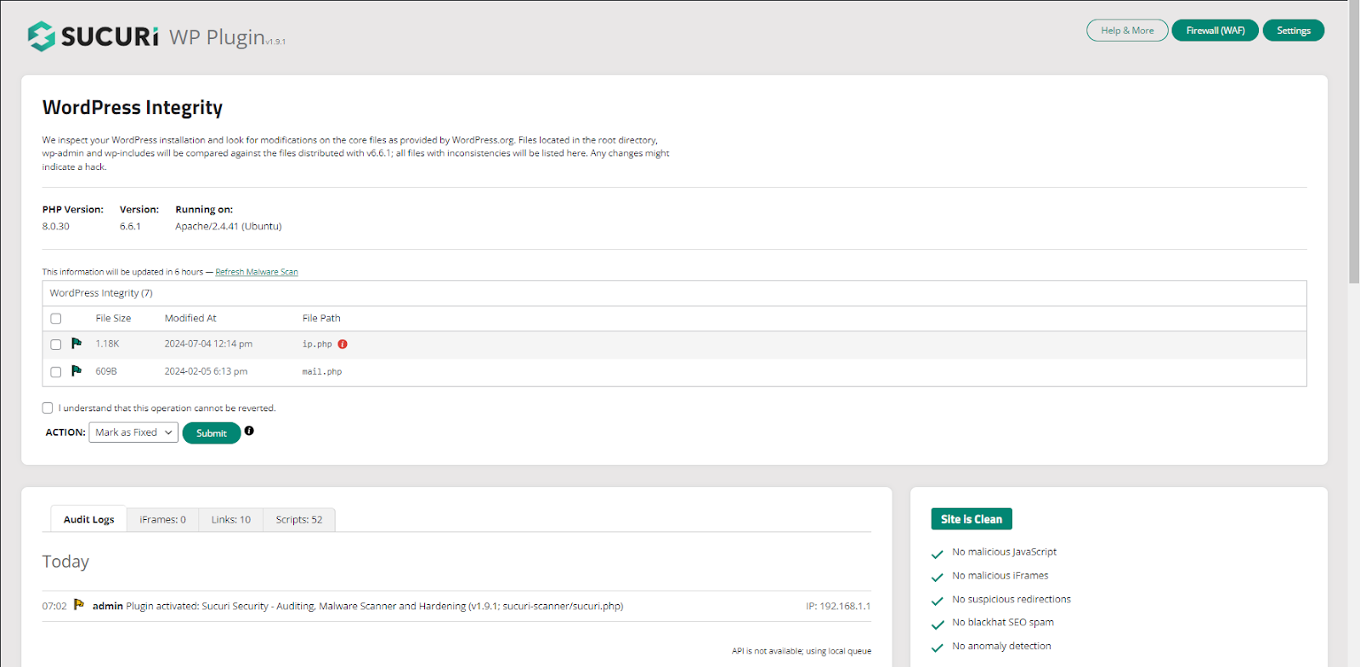Image resolution: width=1360 pixels, height=667 pixels.
Task: Click the WordPress version 6.6.1 value
Action: click(130, 226)
